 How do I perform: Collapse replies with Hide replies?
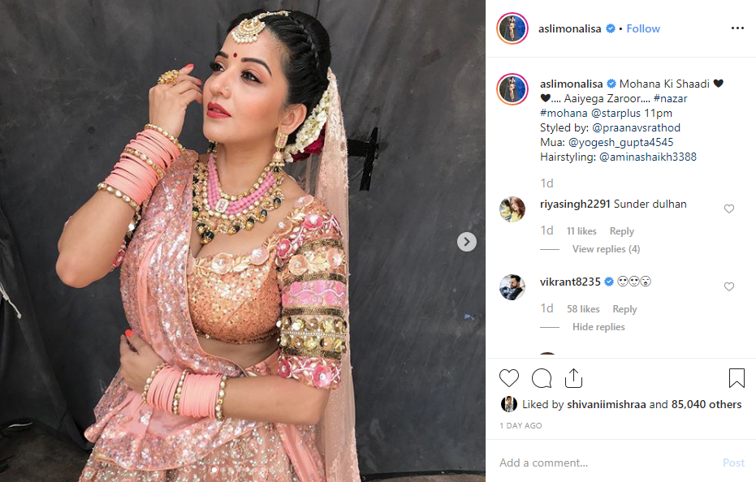click(x=598, y=327)
